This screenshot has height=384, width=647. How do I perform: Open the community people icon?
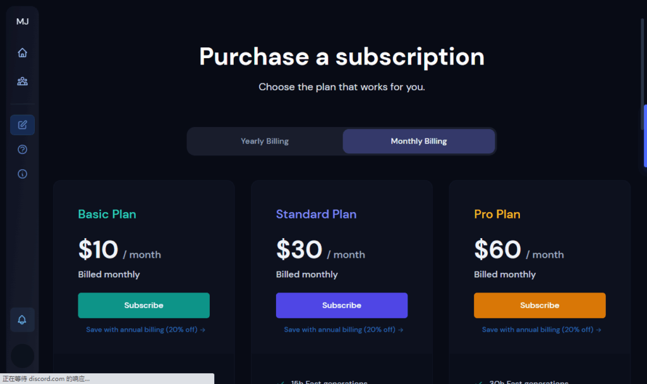click(23, 81)
